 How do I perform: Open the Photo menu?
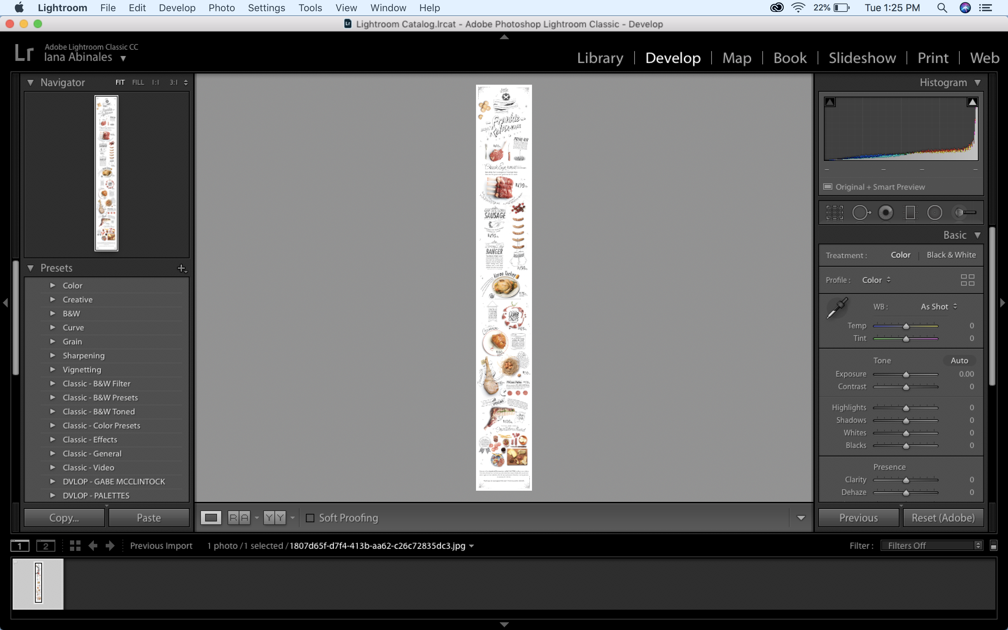[222, 7]
